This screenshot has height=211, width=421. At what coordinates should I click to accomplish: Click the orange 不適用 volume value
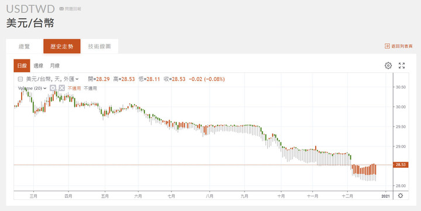tap(74, 89)
